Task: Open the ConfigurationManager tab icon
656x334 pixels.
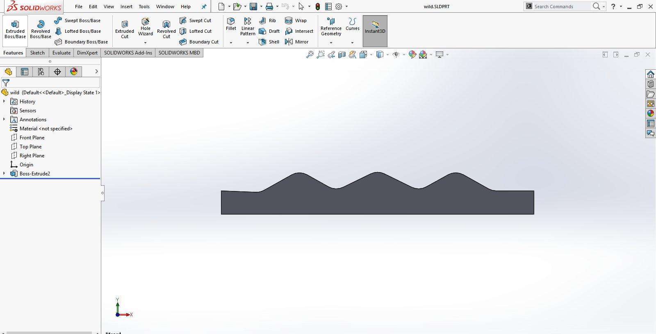Action: click(41, 72)
